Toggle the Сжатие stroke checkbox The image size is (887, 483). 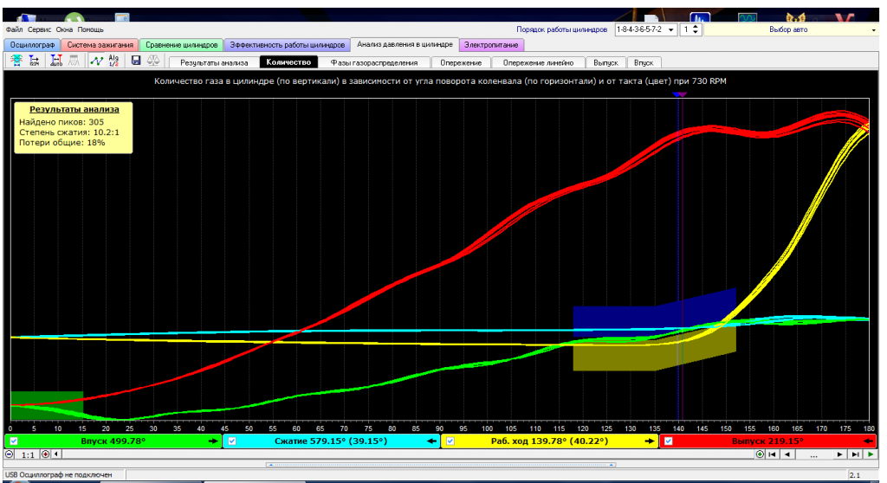[x=232, y=441]
